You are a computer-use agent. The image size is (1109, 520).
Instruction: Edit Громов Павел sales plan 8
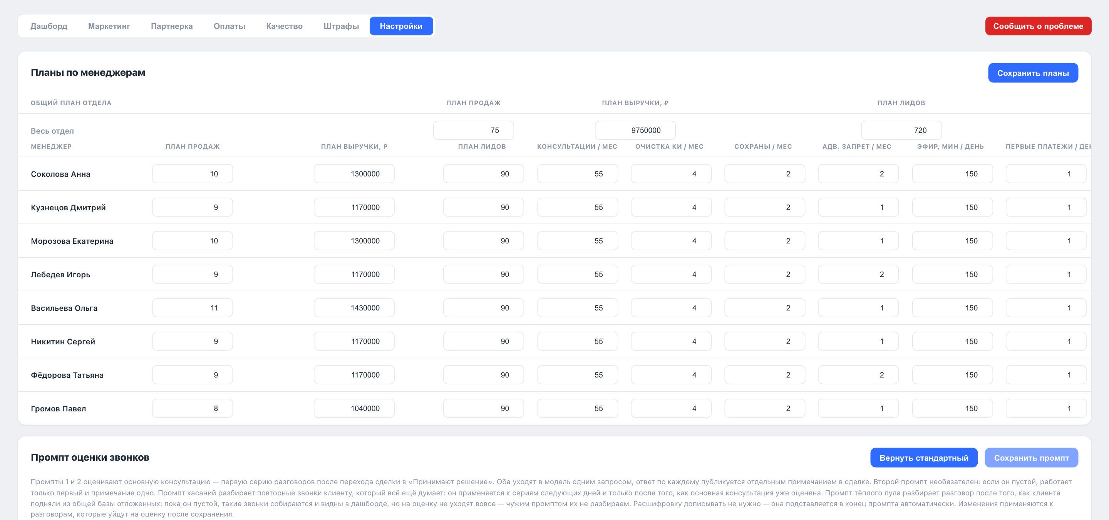click(x=193, y=409)
